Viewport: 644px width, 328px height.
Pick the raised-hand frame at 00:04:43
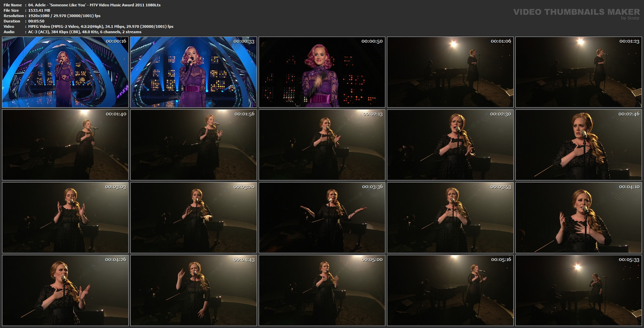pos(194,290)
